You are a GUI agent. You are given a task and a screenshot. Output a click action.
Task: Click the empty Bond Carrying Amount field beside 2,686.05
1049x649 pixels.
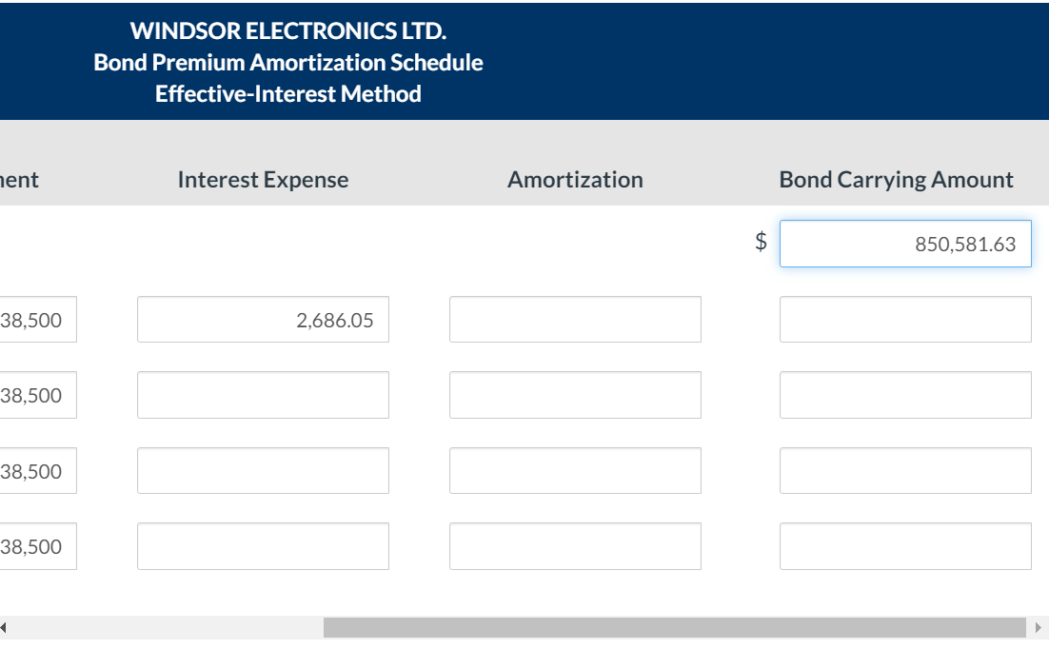pyautogui.click(x=904, y=319)
